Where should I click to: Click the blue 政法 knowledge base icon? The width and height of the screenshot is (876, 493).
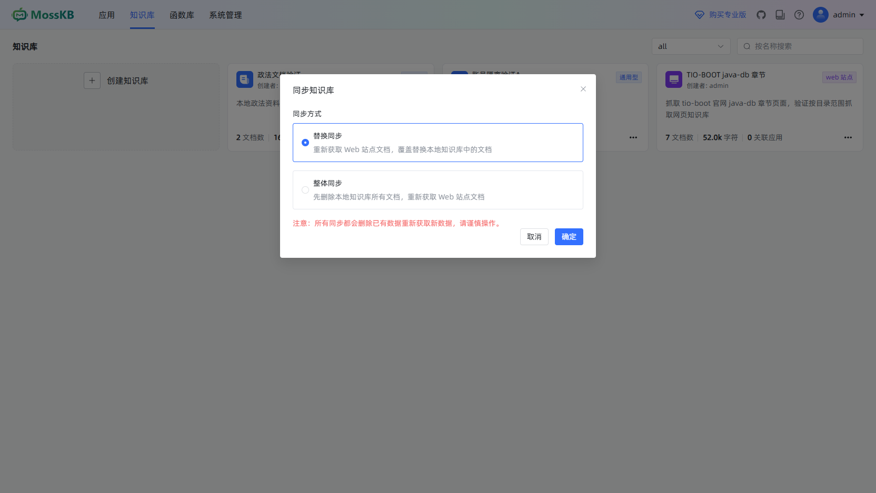coord(245,79)
